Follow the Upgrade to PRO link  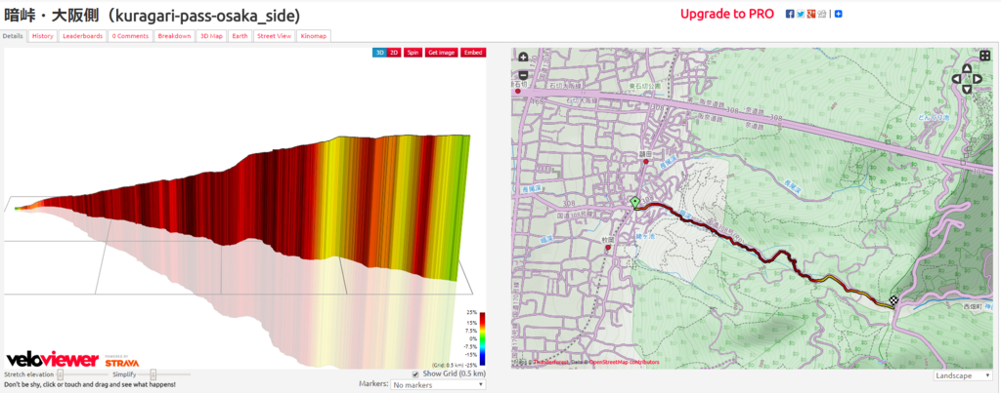click(727, 14)
